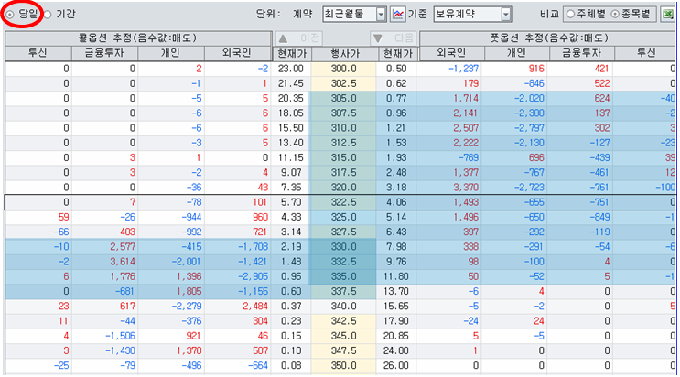
Task: Click the Excel export icon at top right
Action: pyautogui.click(x=671, y=15)
